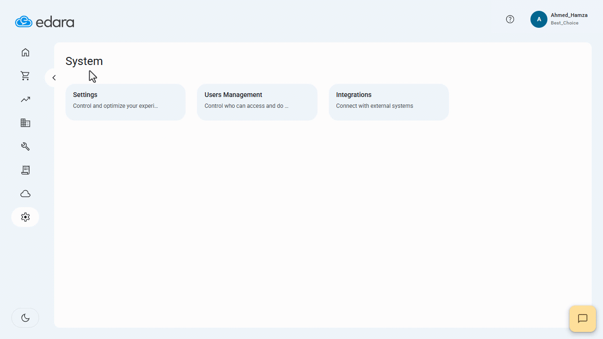
Task: Open the Users Management card
Action: click(x=257, y=102)
